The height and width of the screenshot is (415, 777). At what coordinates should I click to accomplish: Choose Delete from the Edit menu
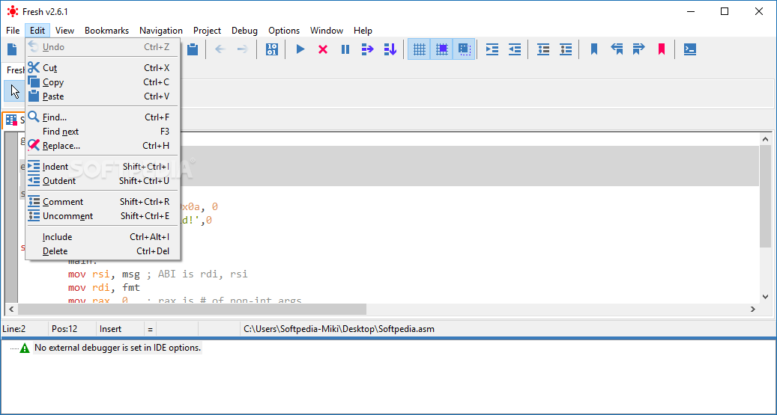[x=103, y=251]
